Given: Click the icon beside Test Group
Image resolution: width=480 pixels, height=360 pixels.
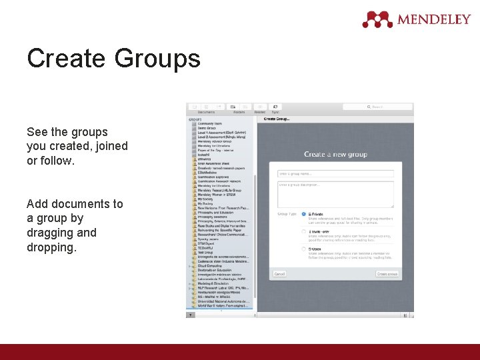Looking at the screenshot, I should click(195, 253).
